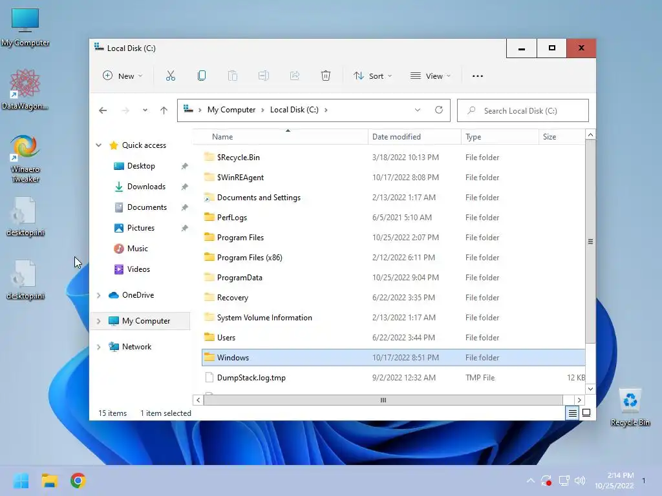Select the Users folder
Viewport: 662px width, 496px height.
click(393, 338)
